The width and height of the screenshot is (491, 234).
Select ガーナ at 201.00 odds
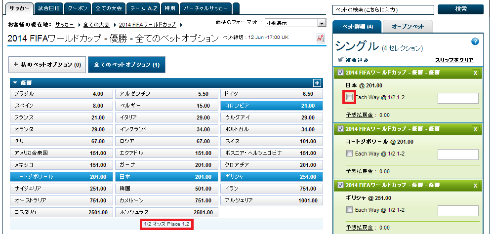click(x=166, y=165)
